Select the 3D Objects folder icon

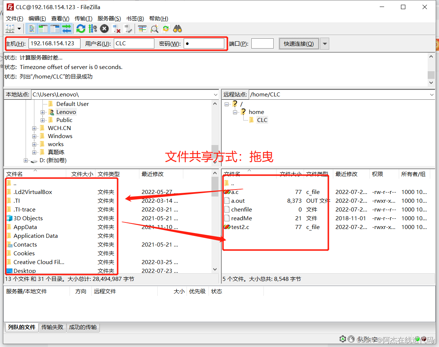(9, 218)
